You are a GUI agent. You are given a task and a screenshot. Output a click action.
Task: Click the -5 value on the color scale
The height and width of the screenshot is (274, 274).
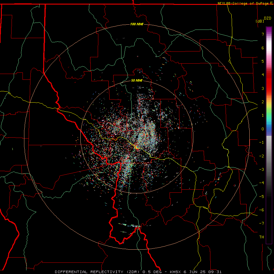coord(262,197)
